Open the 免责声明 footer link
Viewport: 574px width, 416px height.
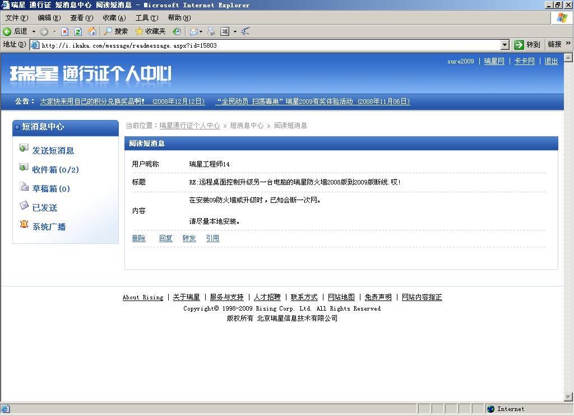click(378, 297)
